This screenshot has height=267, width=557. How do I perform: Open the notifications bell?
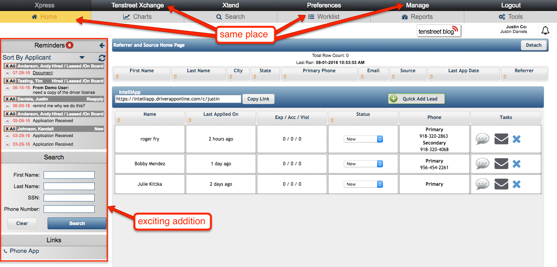pyautogui.click(x=545, y=30)
